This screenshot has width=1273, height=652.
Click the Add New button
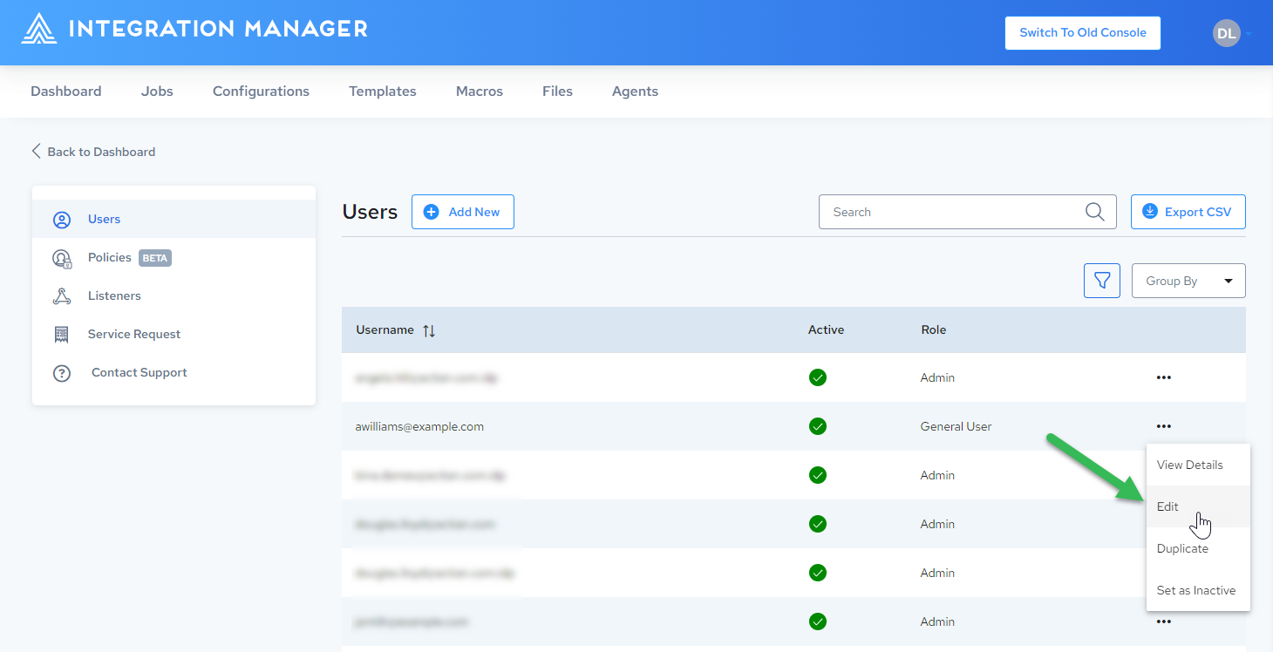point(463,212)
